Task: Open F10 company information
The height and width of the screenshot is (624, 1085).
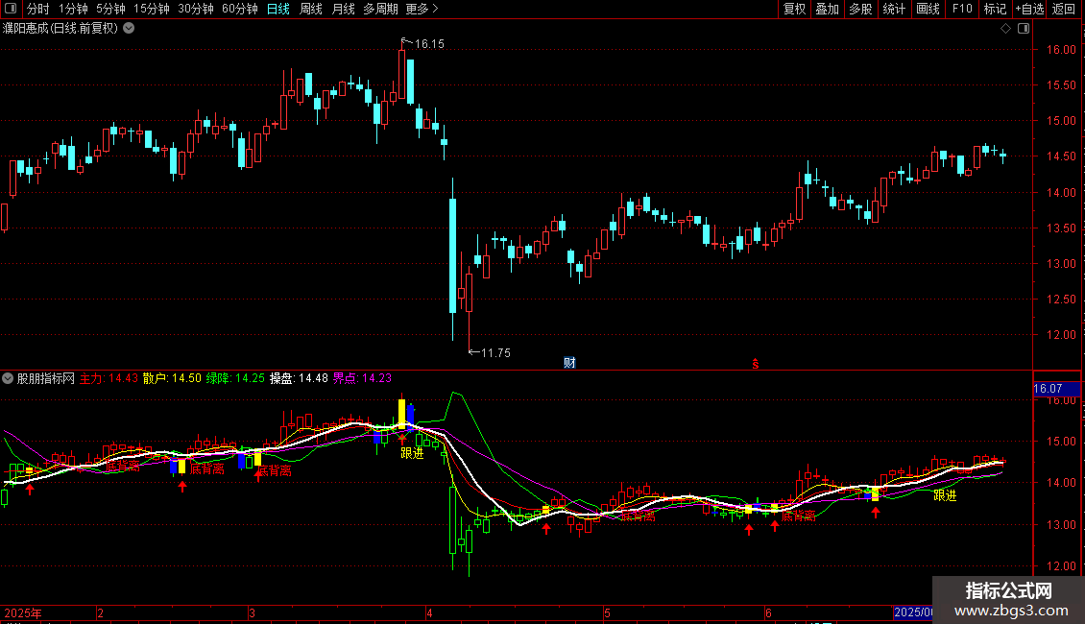Action: [962, 9]
